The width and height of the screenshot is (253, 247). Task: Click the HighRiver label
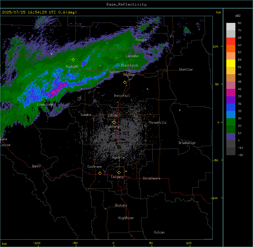point(126,218)
